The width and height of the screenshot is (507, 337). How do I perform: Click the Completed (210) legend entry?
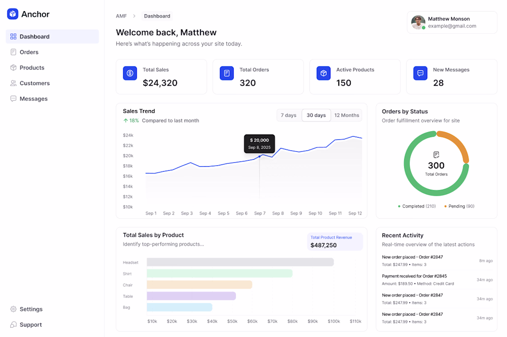417,206
